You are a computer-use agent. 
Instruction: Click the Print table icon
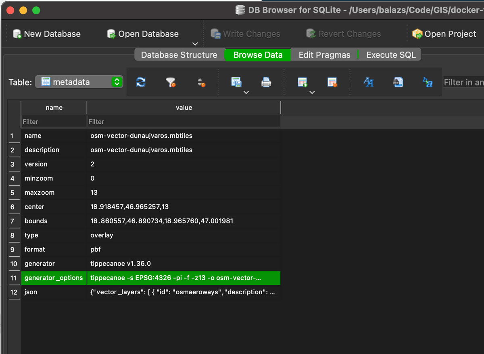coord(266,82)
